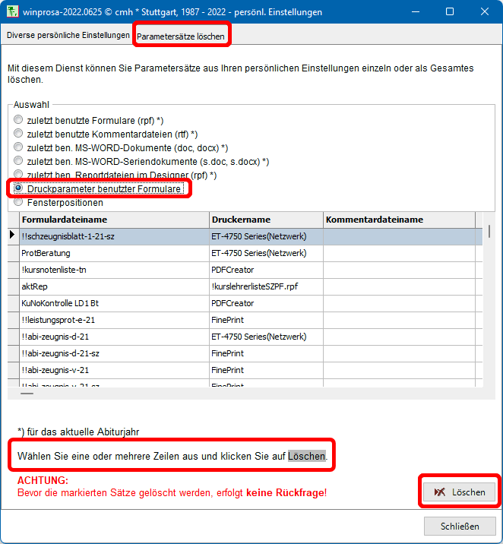Switch to Diverse persönliche Einstellungen tab
This screenshot has height=544, width=503.
tap(68, 36)
